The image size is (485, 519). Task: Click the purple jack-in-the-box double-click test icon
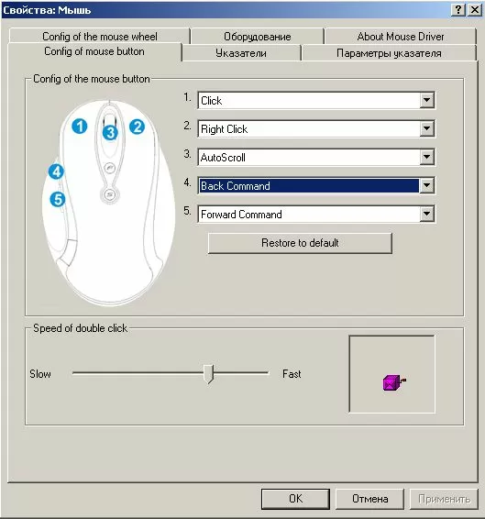pos(394,382)
